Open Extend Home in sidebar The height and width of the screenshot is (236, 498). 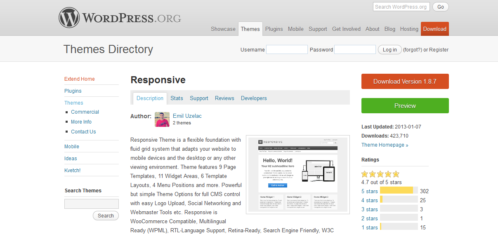[x=80, y=79]
